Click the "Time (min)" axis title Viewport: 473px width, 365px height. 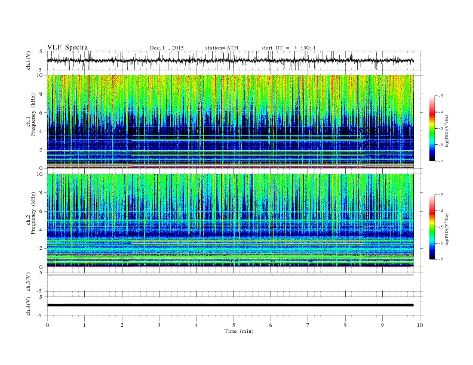[x=239, y=331]
